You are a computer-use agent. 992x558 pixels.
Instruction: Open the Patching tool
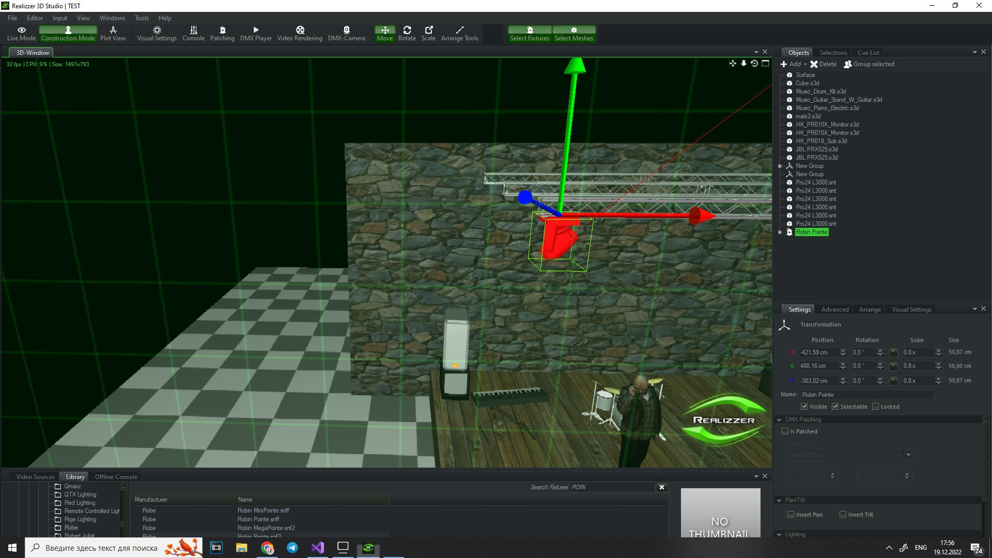[222, 34]
